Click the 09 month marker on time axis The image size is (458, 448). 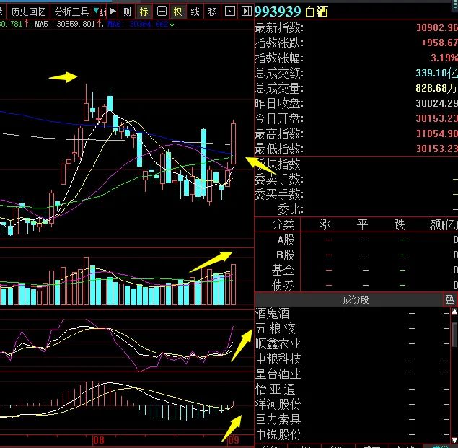pos(234,440)
